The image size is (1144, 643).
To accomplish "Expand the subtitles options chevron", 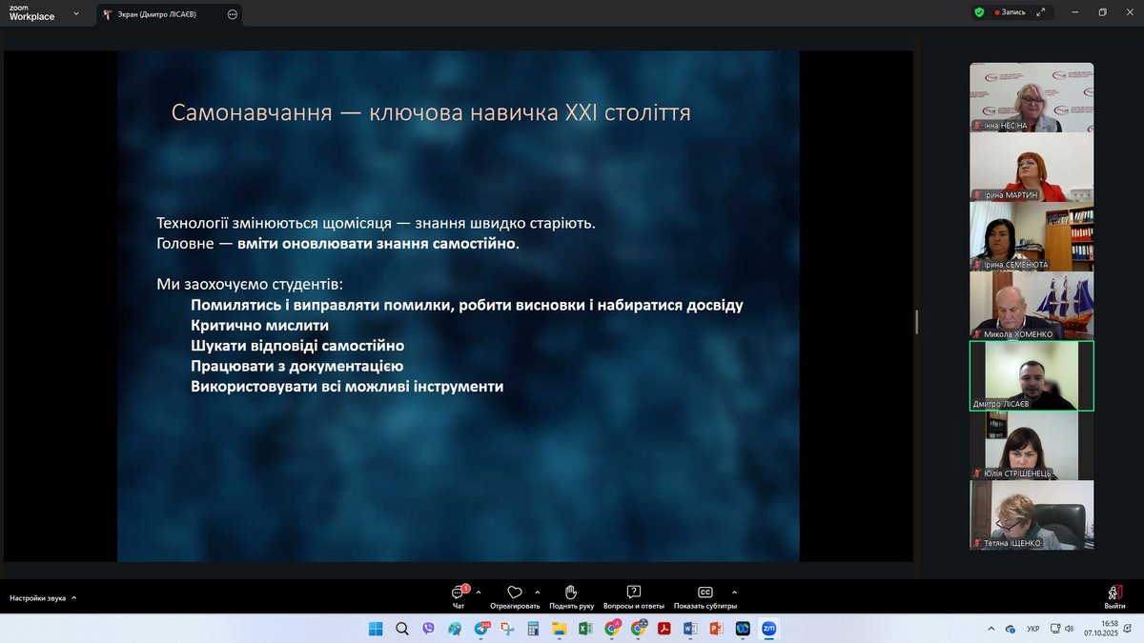I will (x=734, y=591).
